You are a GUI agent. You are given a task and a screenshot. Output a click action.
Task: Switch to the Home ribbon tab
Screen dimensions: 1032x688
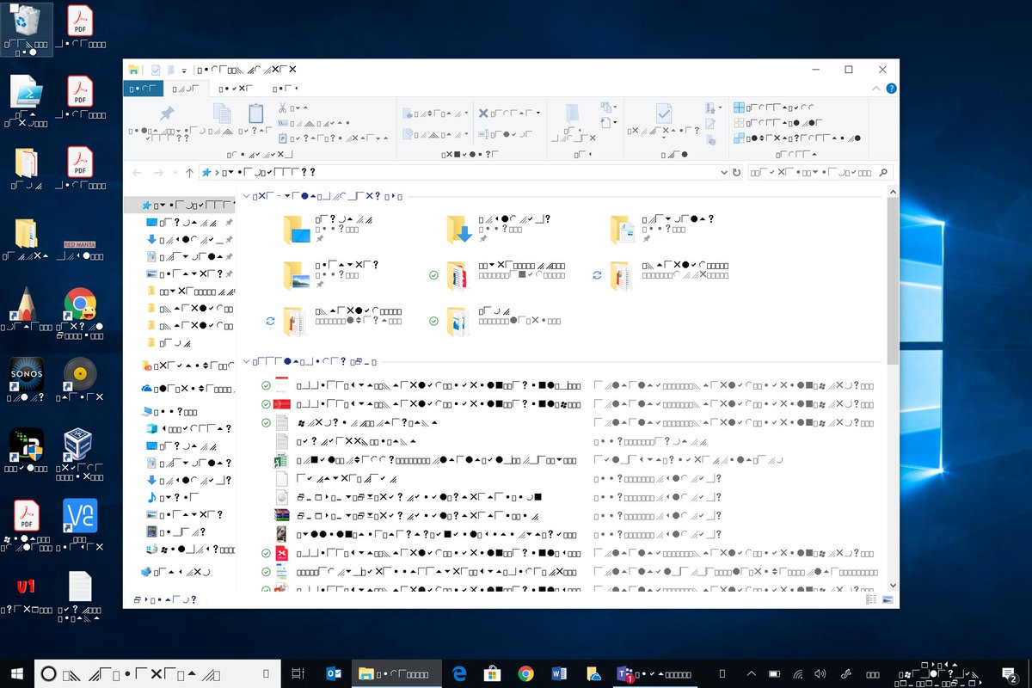(x=186, y=88)
